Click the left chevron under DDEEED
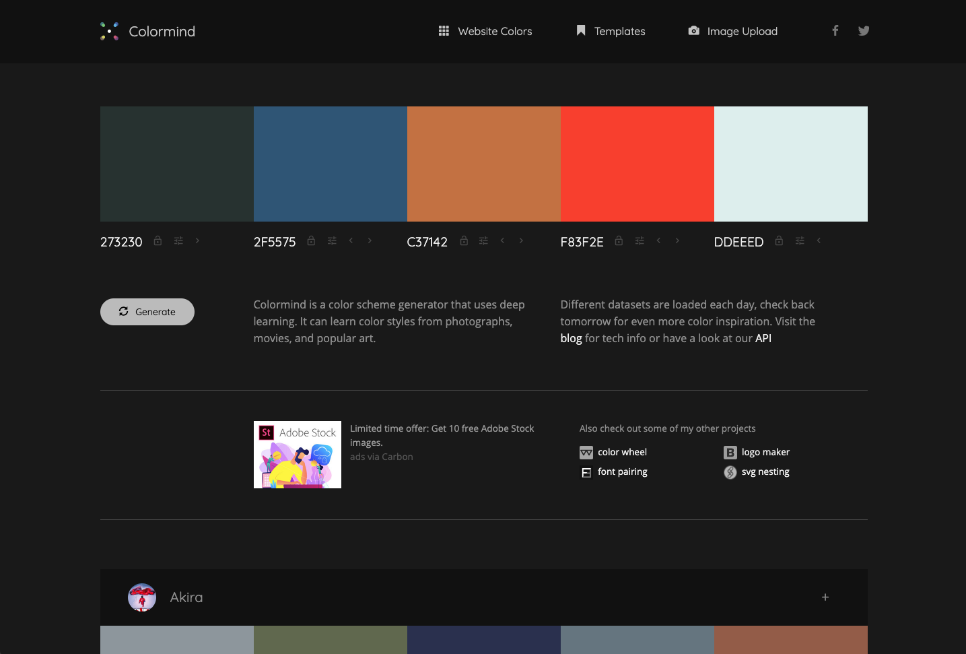The width and height of the screenshot is (966, 654). tap(819, 240)
